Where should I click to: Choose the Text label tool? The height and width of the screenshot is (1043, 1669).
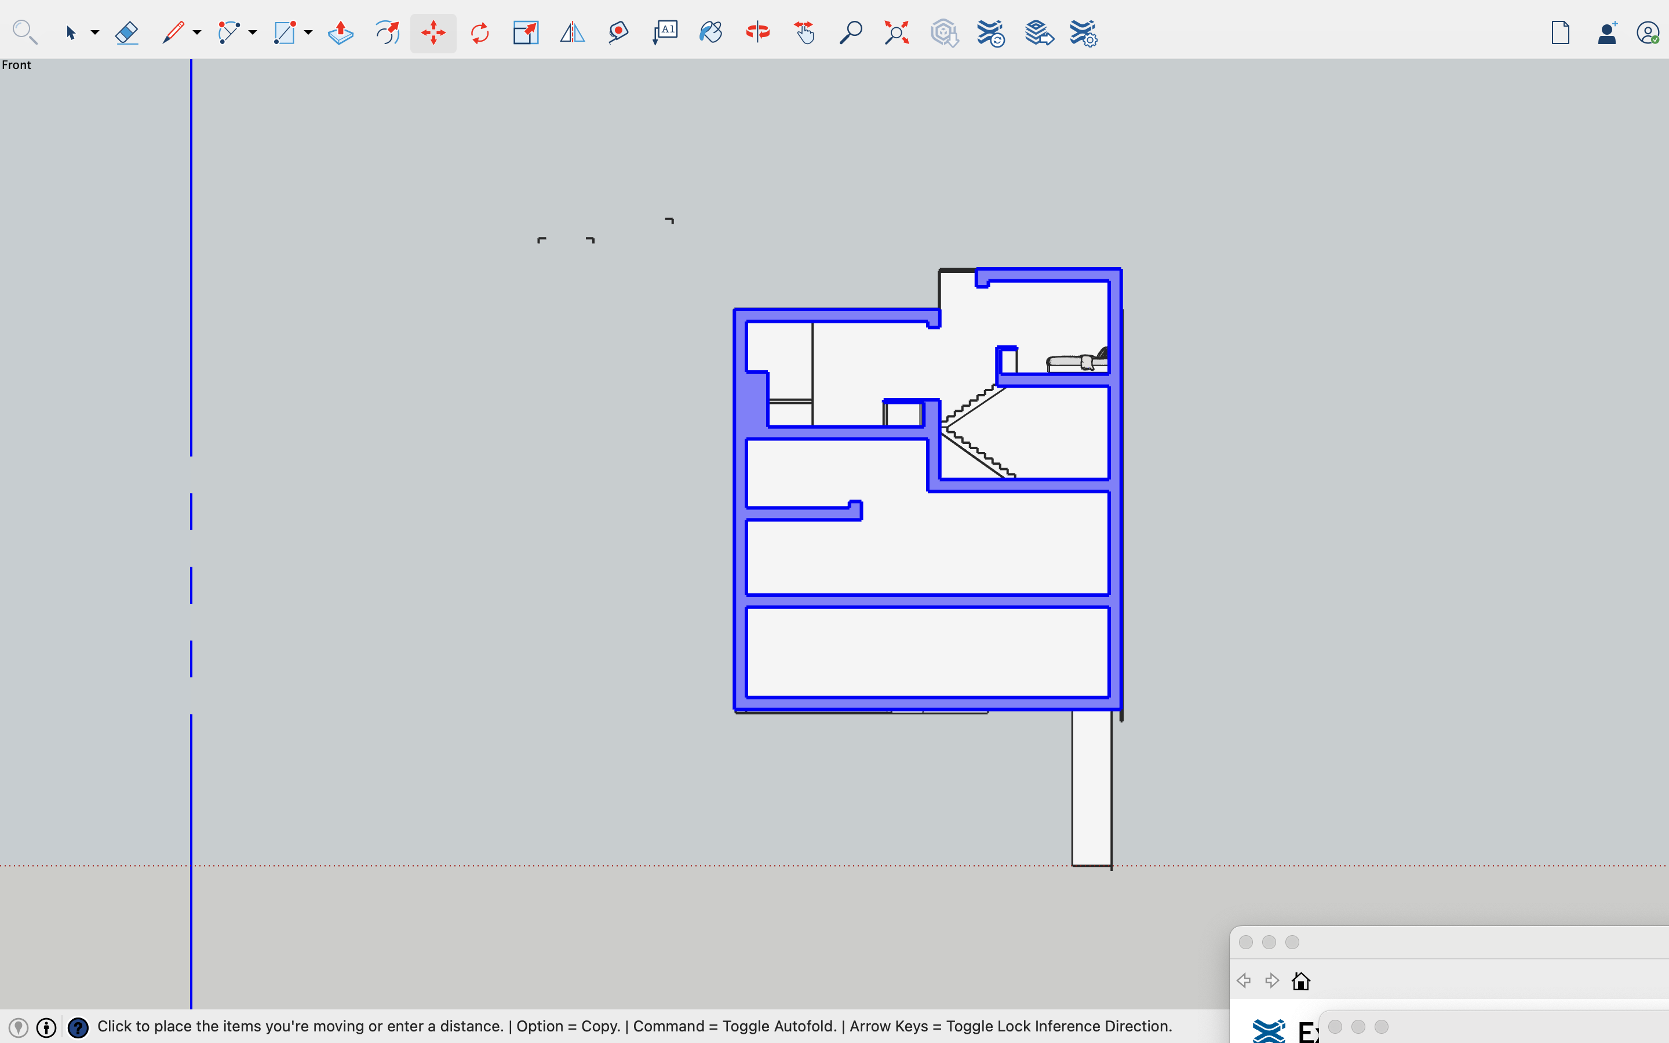pos(665,32)
